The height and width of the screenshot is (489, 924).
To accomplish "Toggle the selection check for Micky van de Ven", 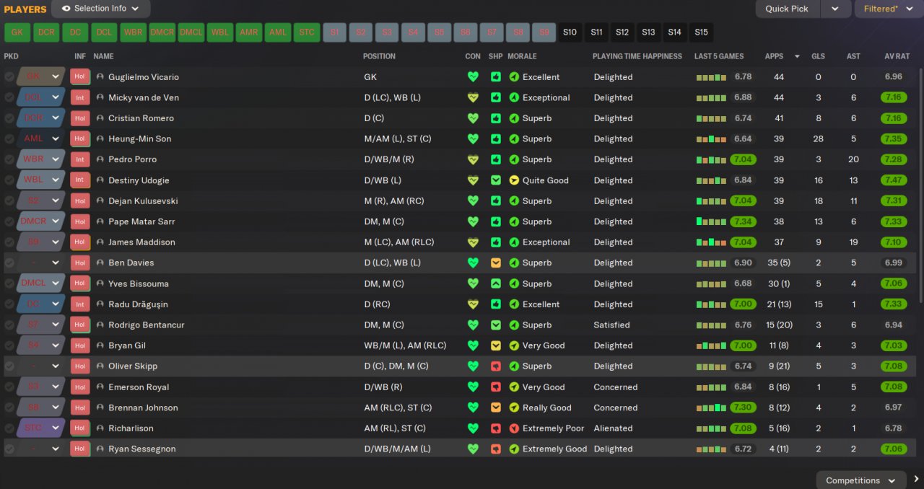I will [9, 97].
